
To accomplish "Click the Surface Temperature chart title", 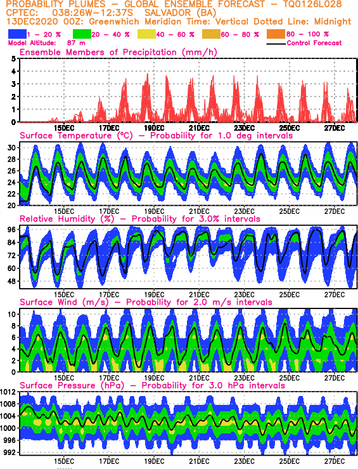I will click(156, 135).
